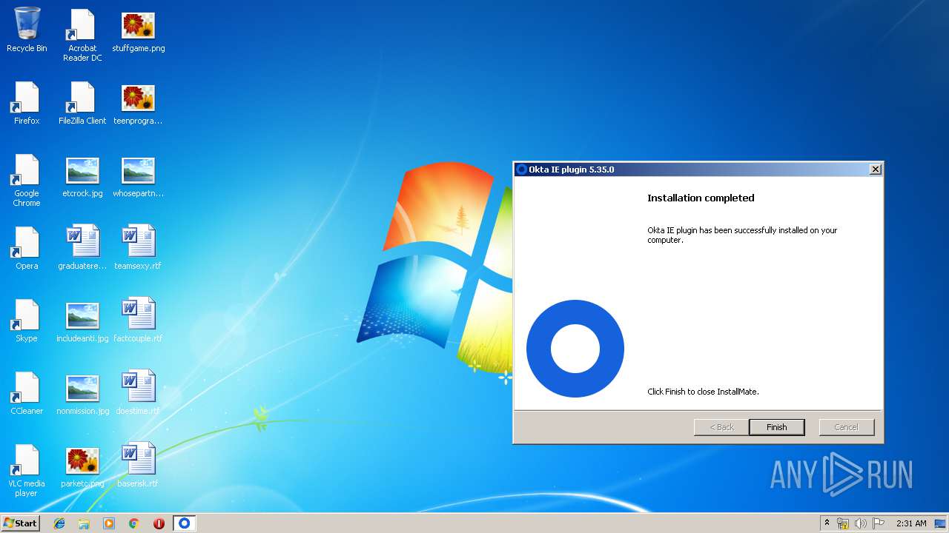Close the Okta IE plugin window
The image size is (949, 533).
[875, 170]
